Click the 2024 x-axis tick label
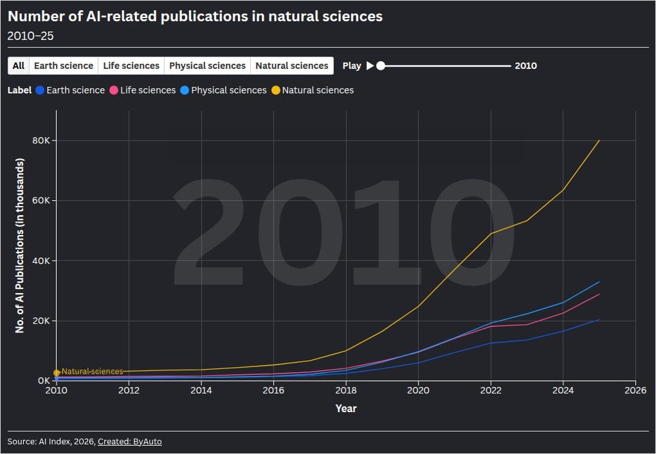The width and height of the screenshot is (656, 454). point(563,390)
